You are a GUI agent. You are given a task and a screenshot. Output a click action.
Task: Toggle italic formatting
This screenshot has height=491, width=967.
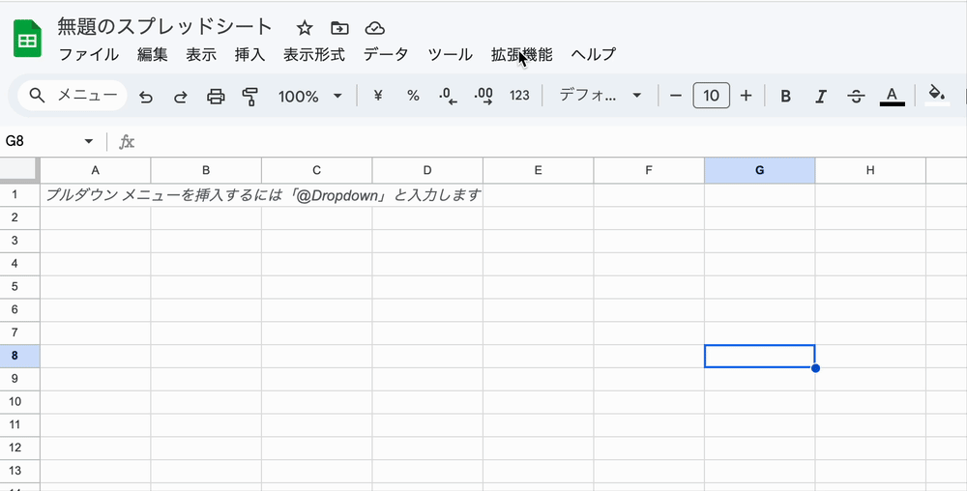[821, 96]
